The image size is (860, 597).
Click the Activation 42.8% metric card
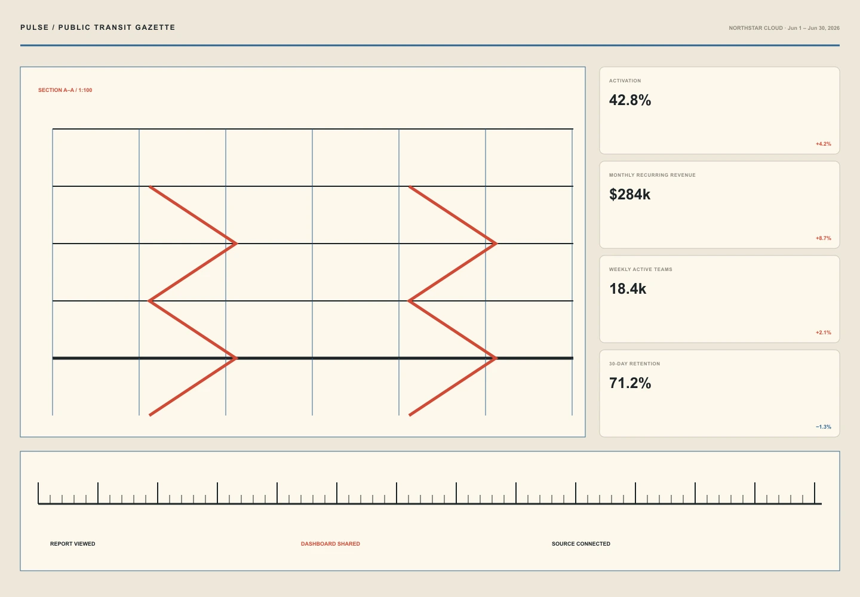click(x=720, y=110)
